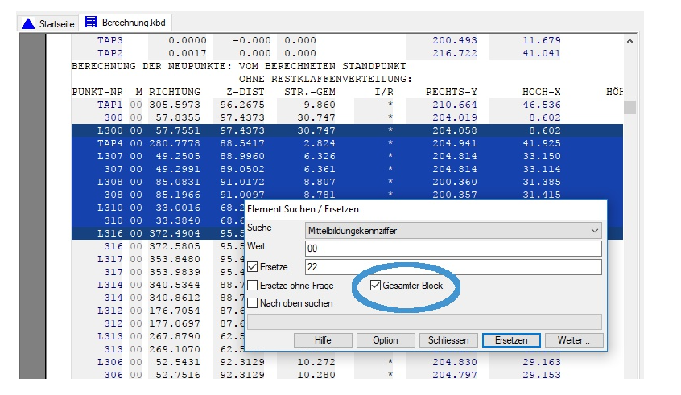Open the Option button in search dialog

coord(385,340)
